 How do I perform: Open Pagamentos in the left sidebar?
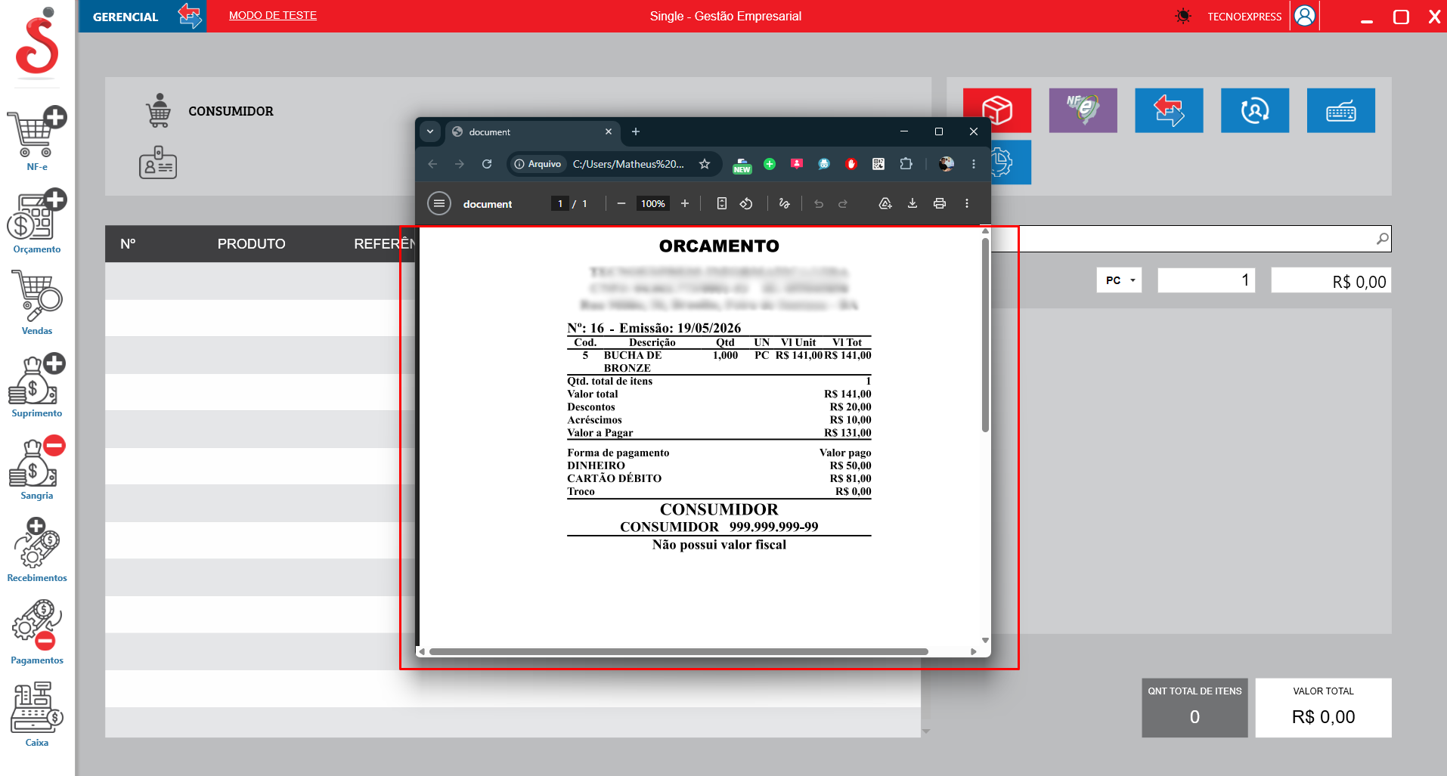pyautogui.click(x=37, y=632)
